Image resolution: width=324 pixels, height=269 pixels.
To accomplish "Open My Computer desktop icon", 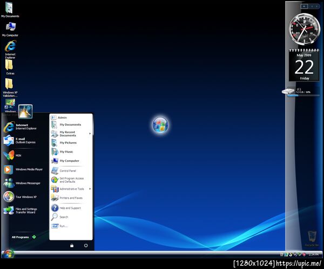I will pos(10,29).
